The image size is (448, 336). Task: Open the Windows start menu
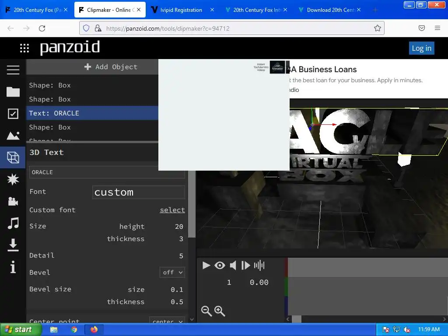(x=21, y=330)
